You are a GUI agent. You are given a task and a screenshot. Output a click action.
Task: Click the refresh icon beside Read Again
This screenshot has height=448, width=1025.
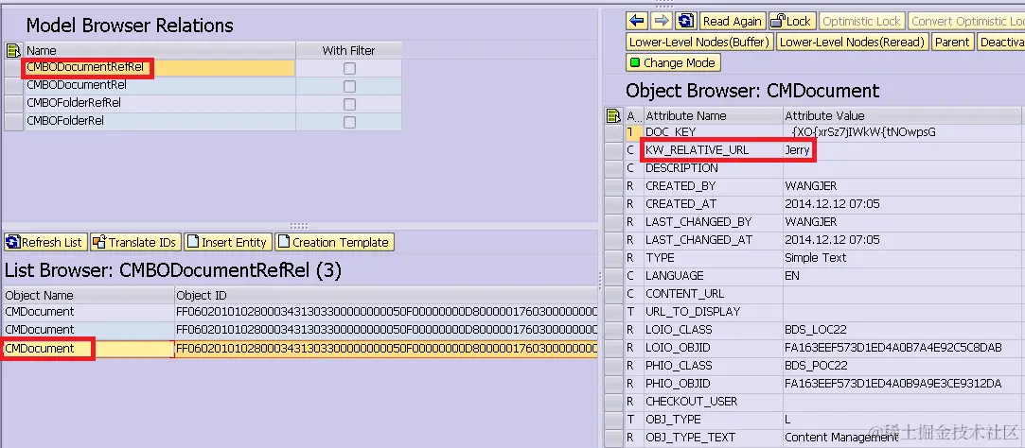(x=685, y=21)
